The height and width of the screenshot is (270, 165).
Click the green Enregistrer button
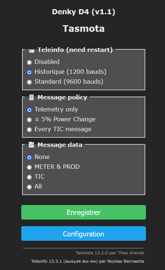pos(84,212)
